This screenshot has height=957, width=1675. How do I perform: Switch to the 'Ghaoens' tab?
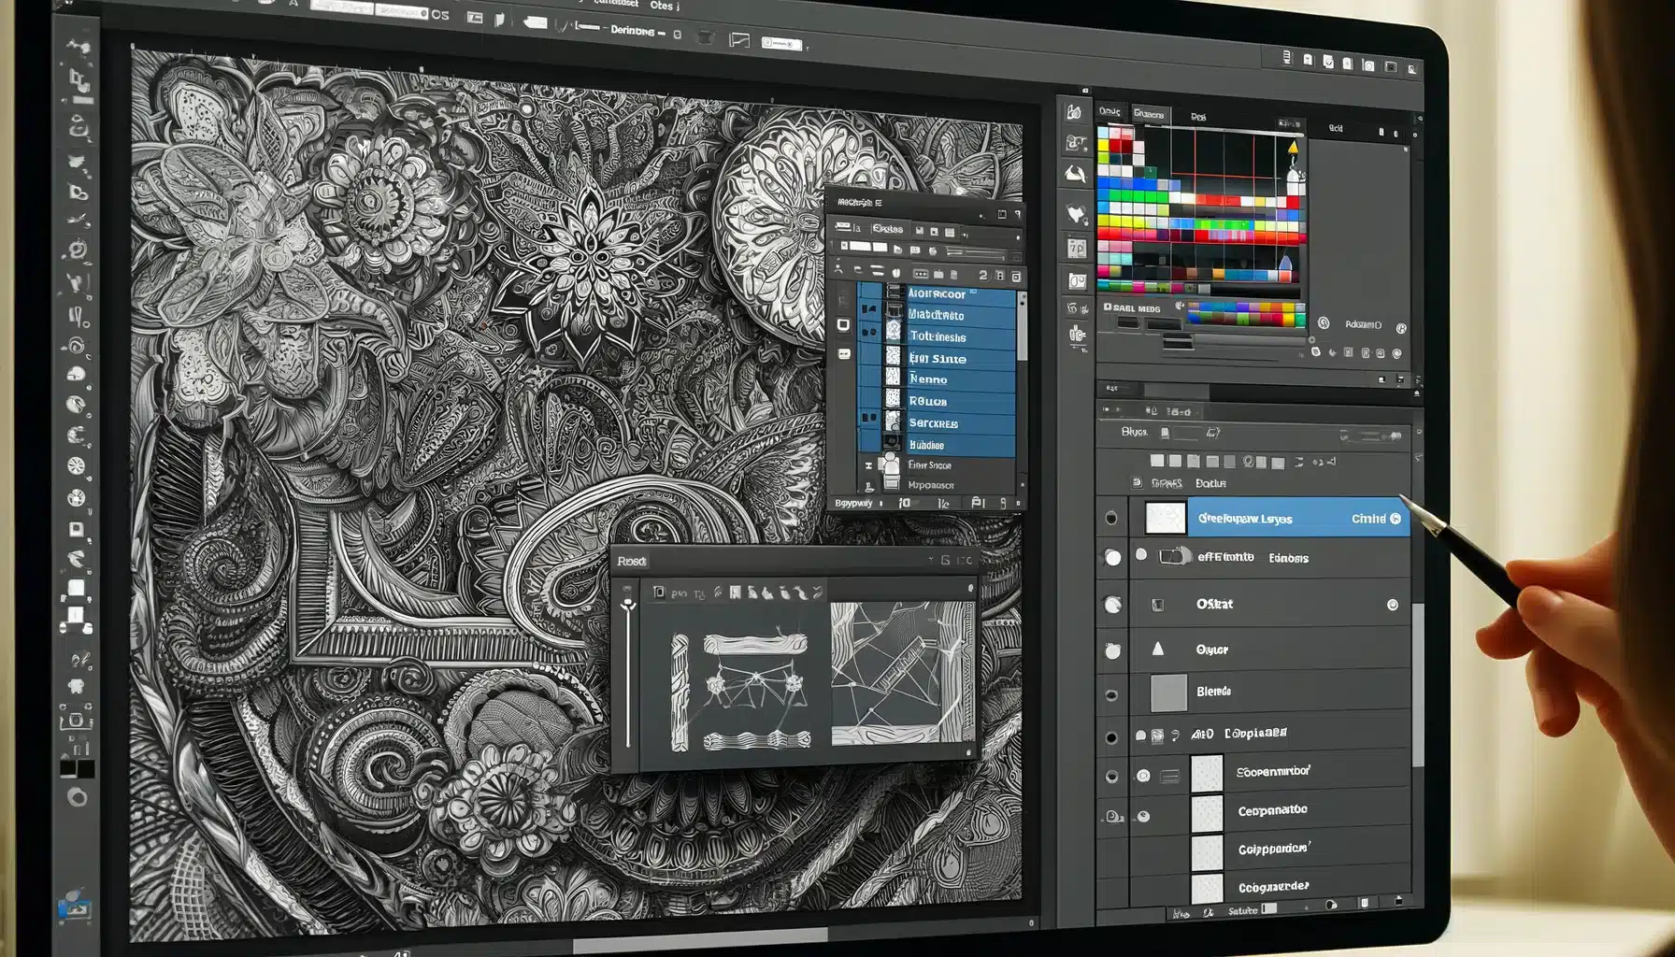tap(1149, 115)
